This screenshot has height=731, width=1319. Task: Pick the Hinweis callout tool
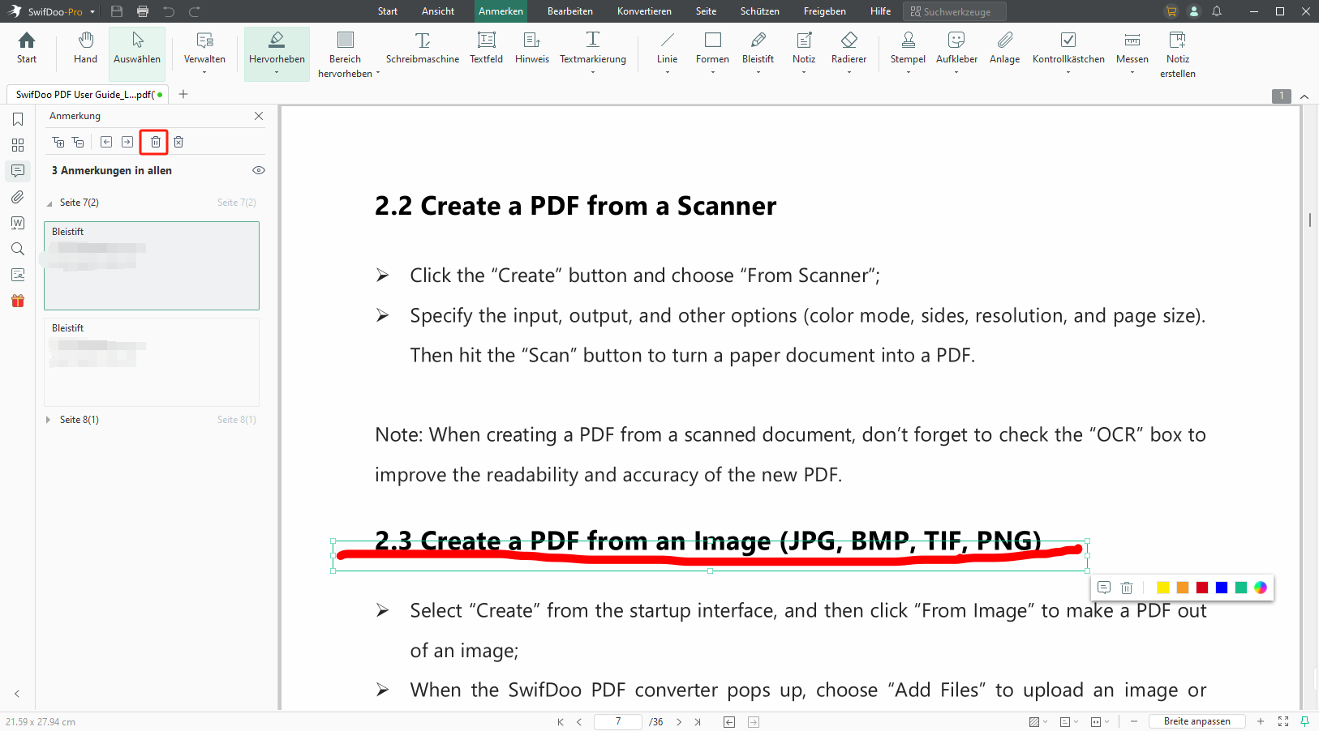532,49
